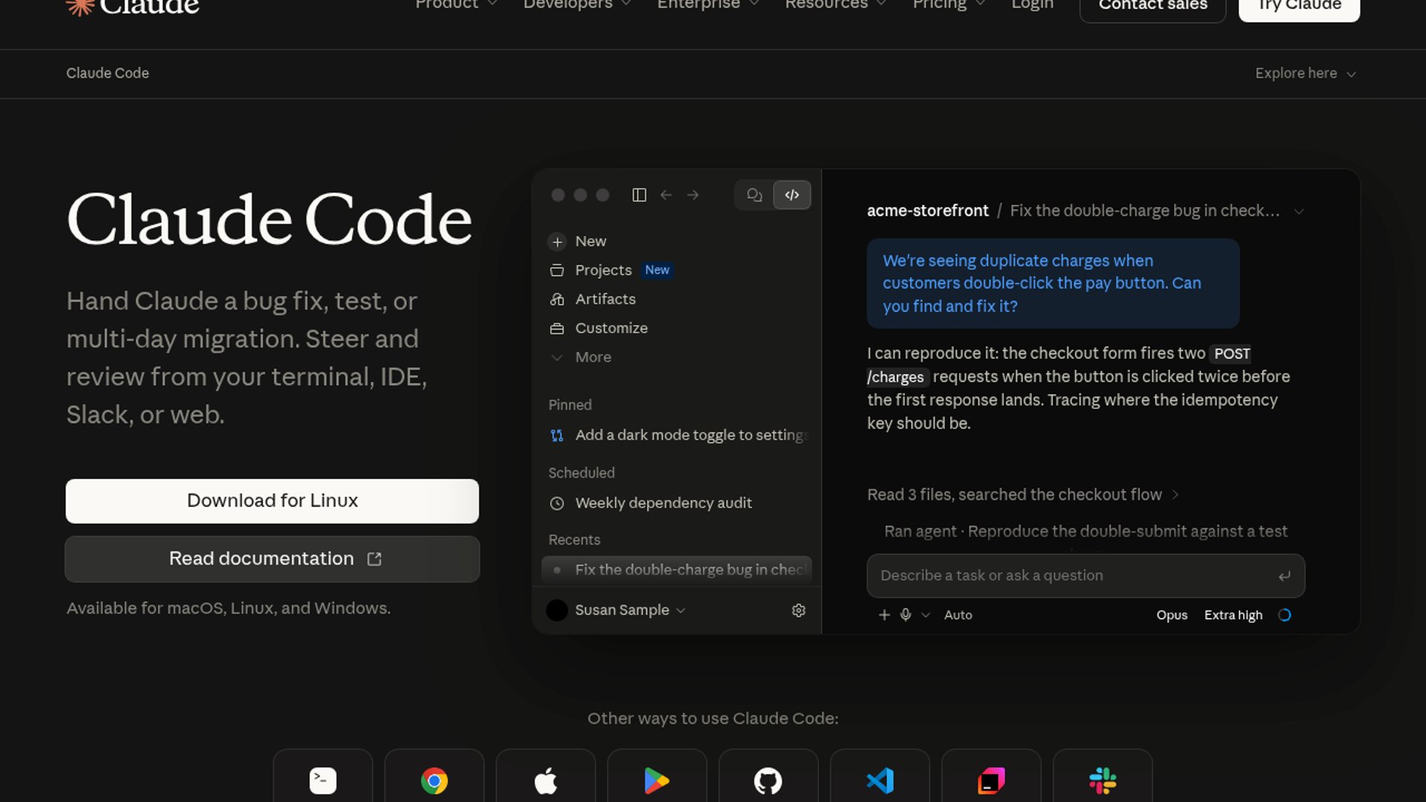Toggle the sidebar panel icon
Screen dimensions: 1426x802
(639, 195)
